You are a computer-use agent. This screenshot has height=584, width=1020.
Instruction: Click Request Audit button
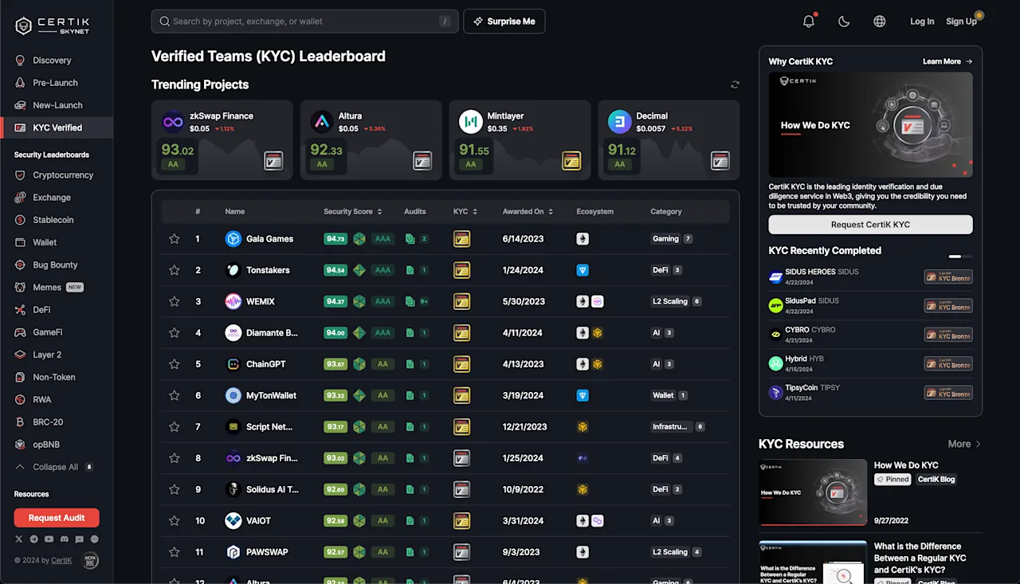(57, 518)
